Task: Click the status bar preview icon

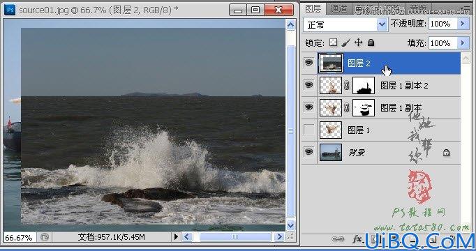Action: [x=45, y=237]
